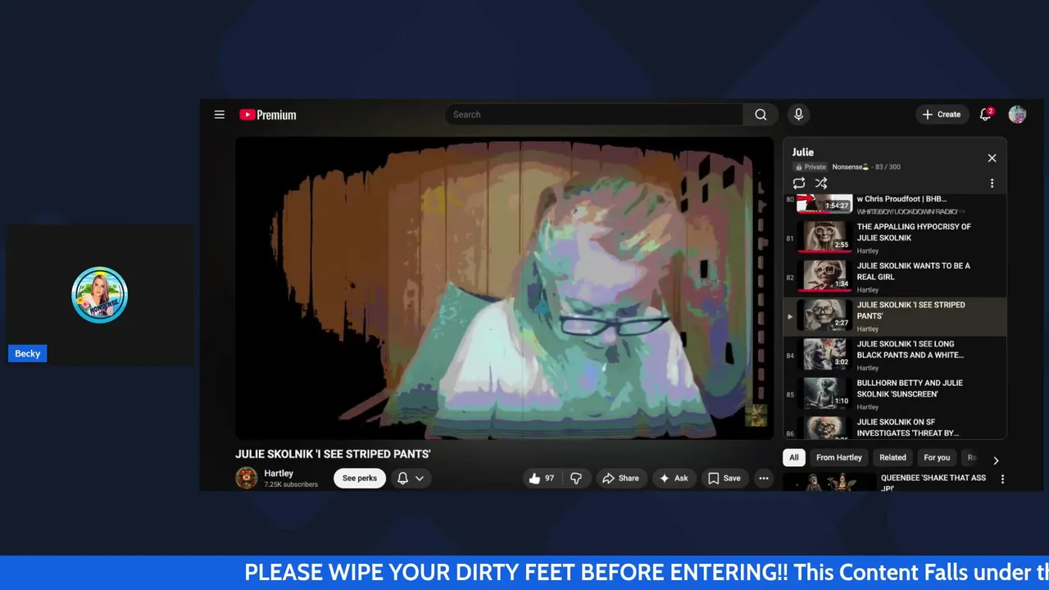1049x590 pixels.
Task: Start voice search with microphone icon
Action: (798, 115)
